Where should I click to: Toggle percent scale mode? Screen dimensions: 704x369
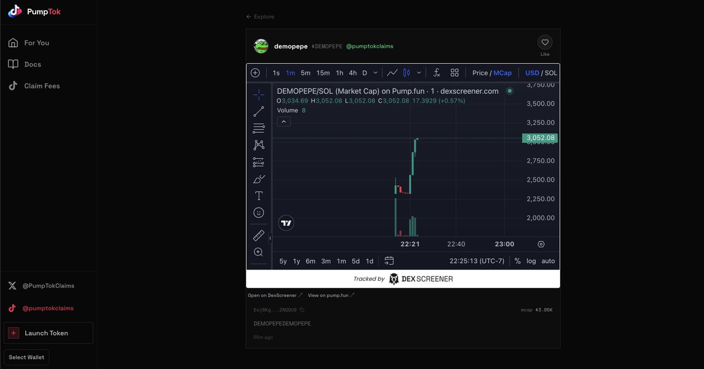517,261
